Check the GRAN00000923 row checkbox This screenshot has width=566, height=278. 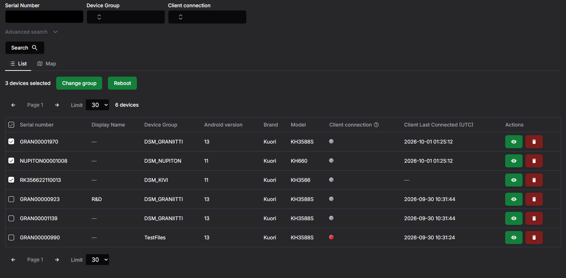11,199
